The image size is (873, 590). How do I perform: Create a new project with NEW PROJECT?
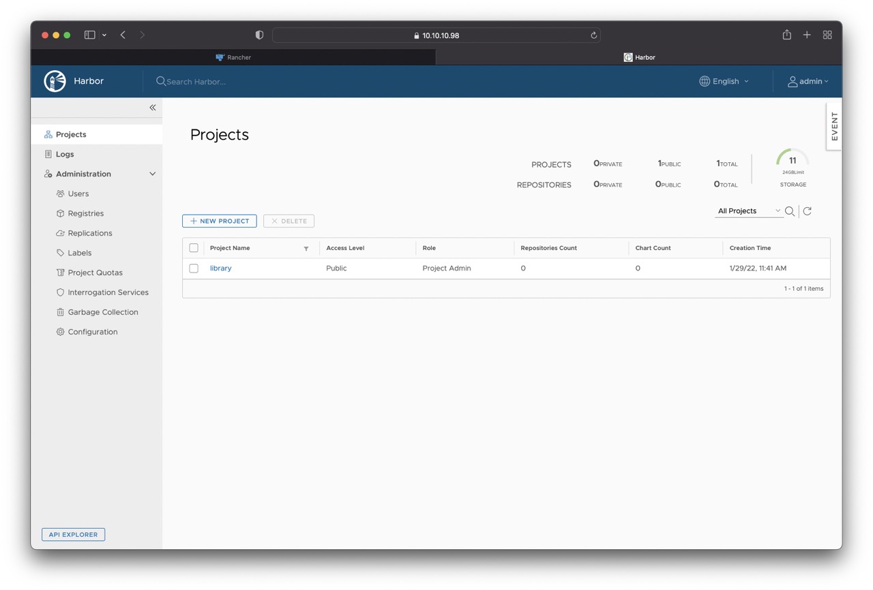click(219, 221)
